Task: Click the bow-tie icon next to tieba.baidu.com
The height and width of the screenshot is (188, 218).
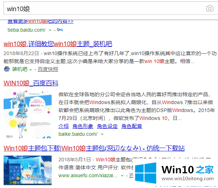Action: point(60,30)
